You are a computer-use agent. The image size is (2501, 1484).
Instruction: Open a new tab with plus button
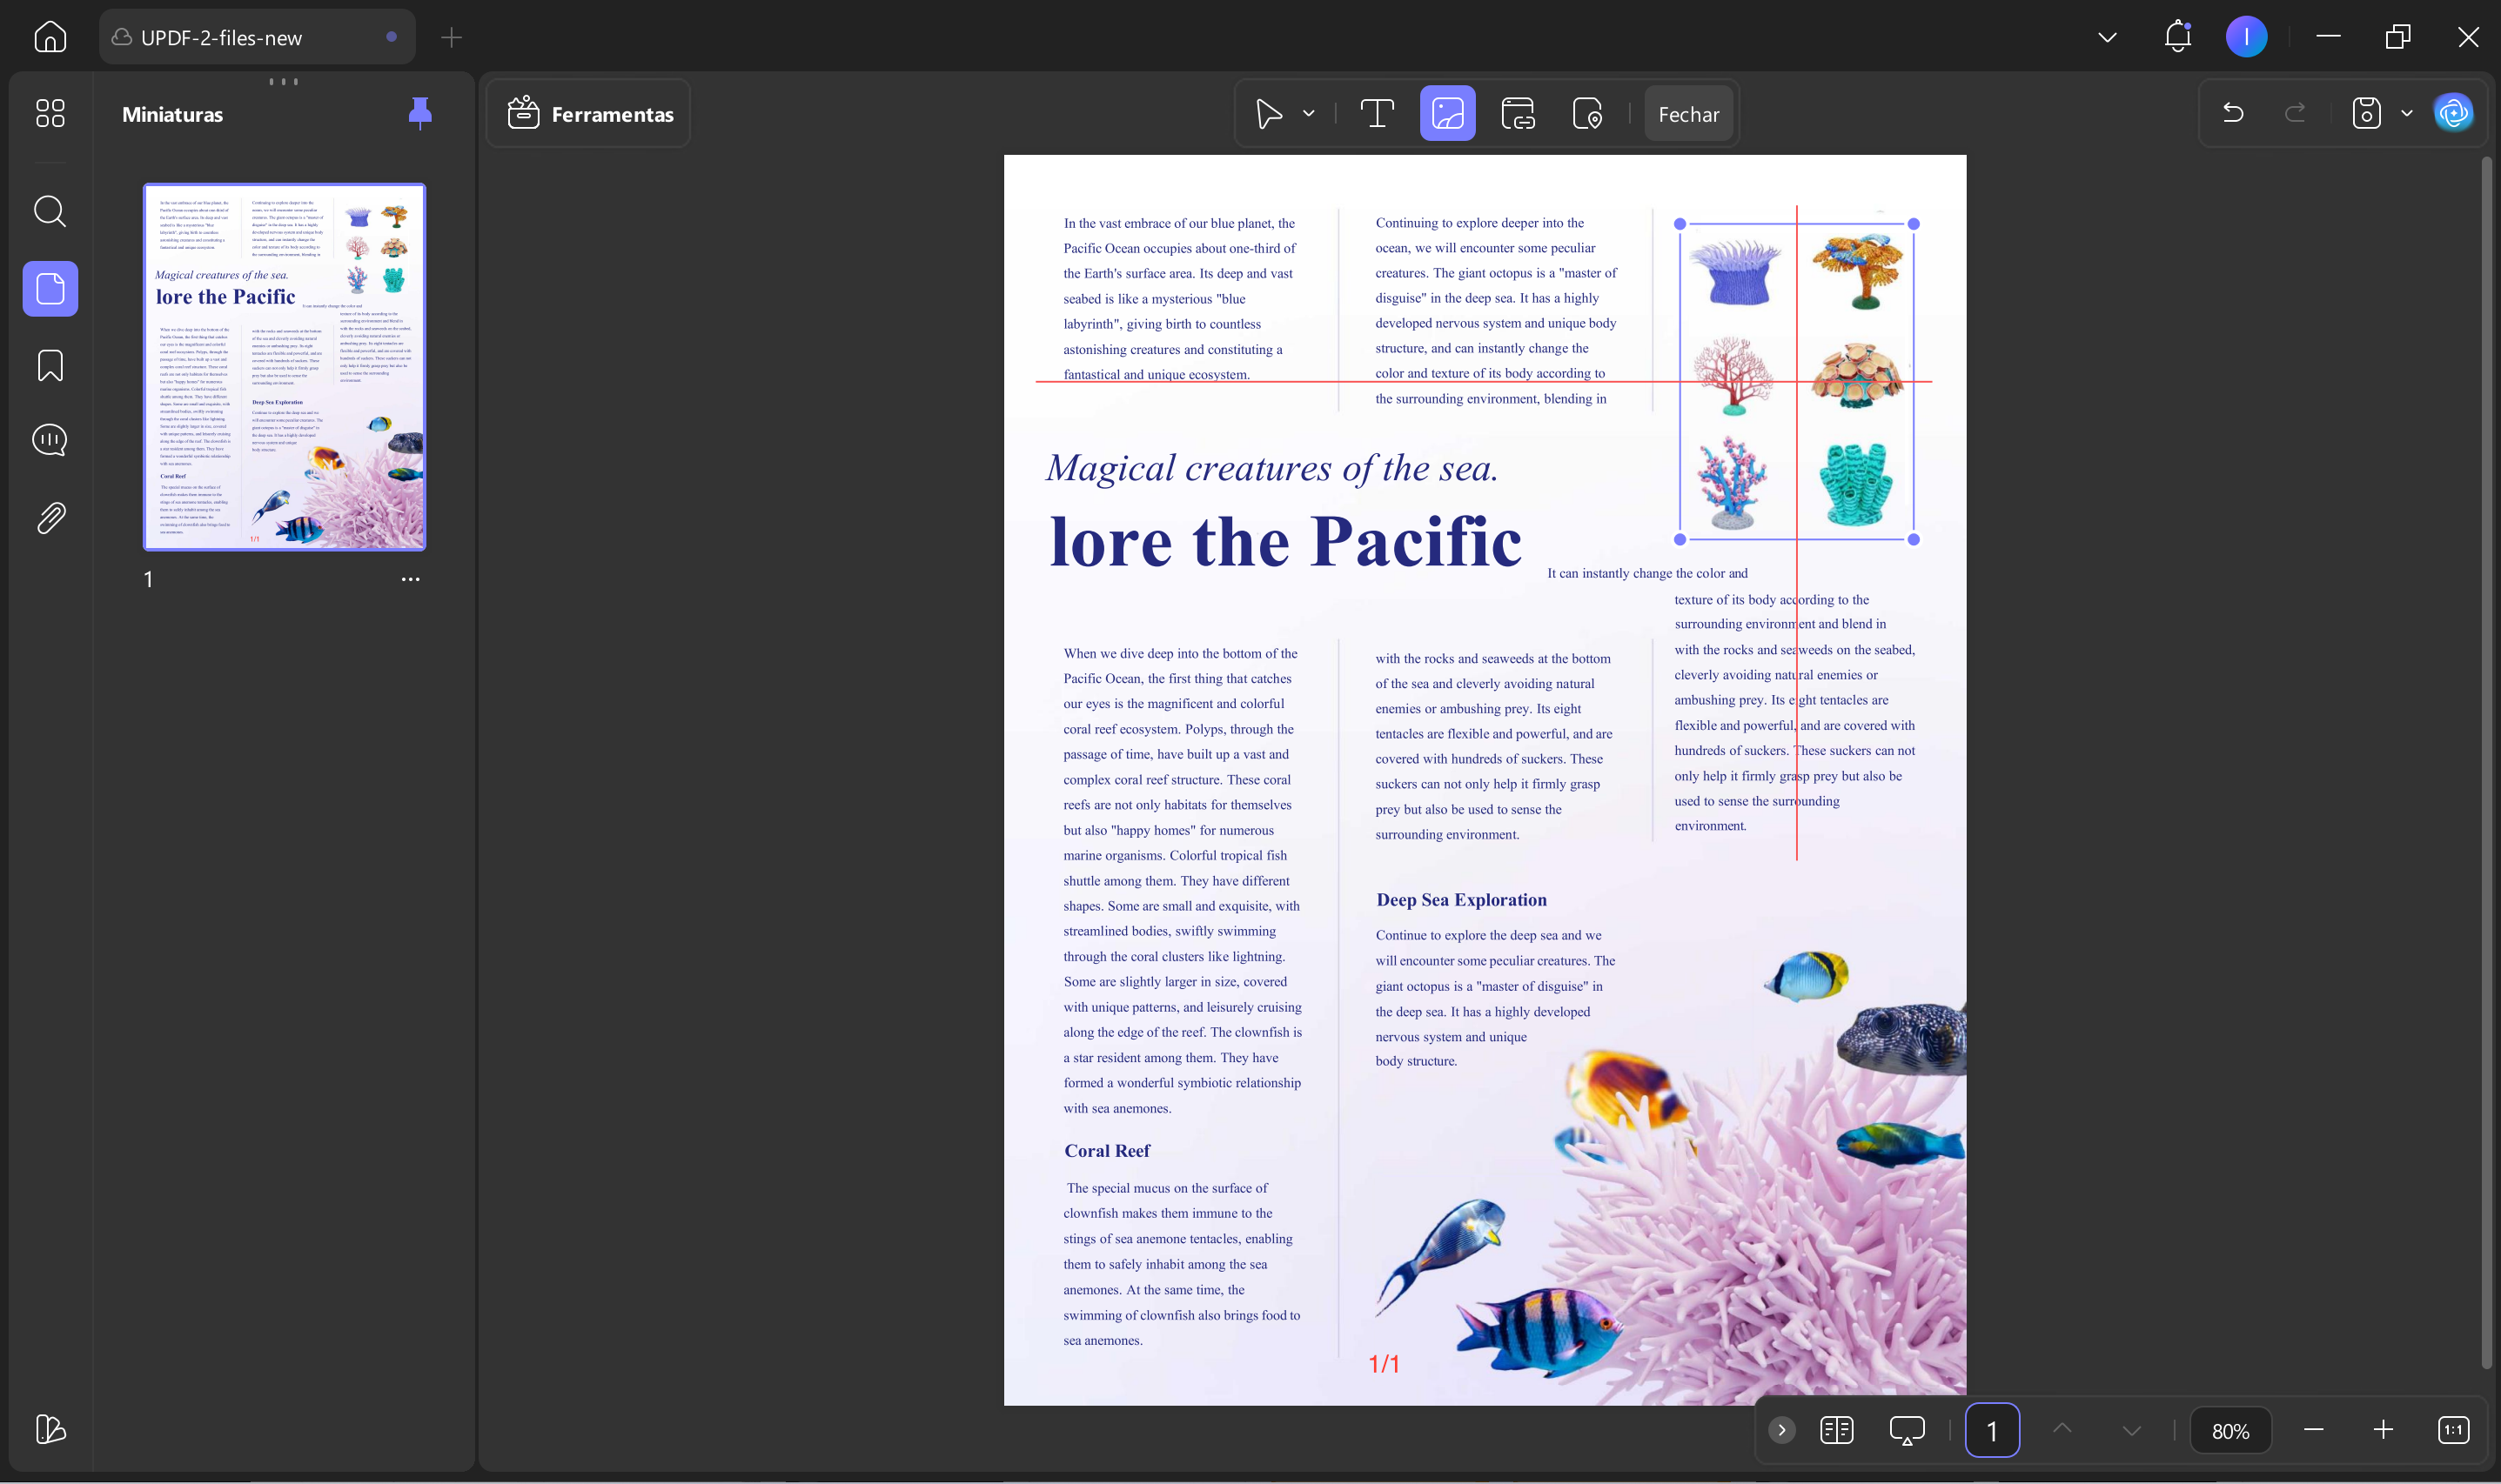pyautogui.click(x=451, y=38)
